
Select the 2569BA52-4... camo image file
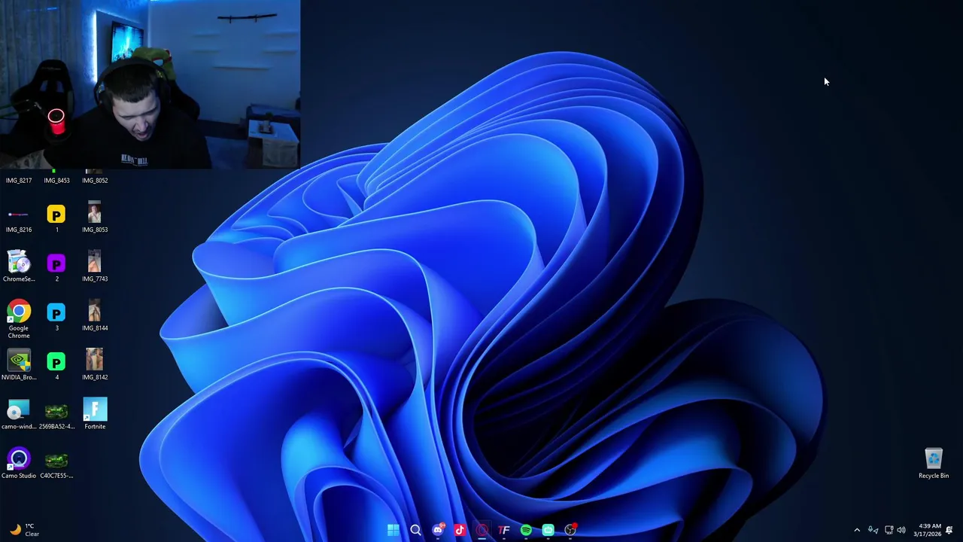click(x=56, y=411)
